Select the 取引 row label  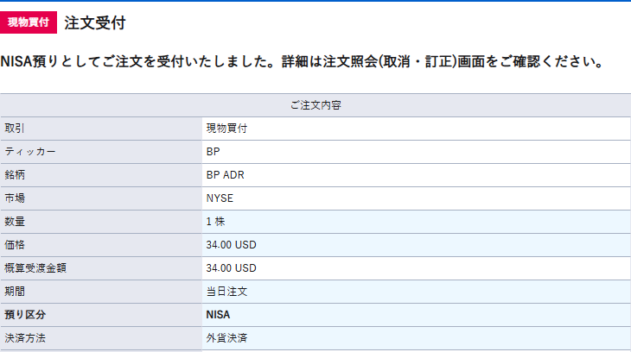point(15,129)
